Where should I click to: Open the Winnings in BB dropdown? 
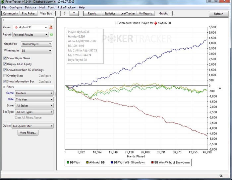(36, 51)
